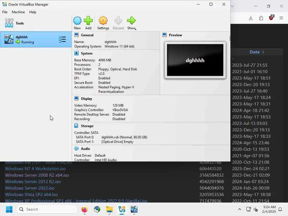Open Windows Server 2008 R2 x64.iso link
The width and height of the screenshot is (288, 216).
click(x=37, y=175)
